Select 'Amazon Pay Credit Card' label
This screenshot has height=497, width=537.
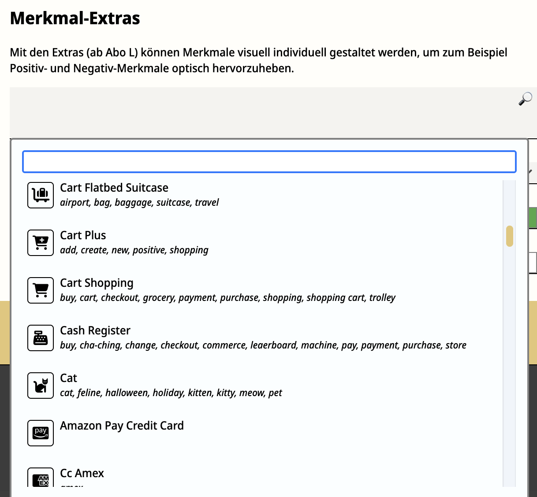(122, 426)
